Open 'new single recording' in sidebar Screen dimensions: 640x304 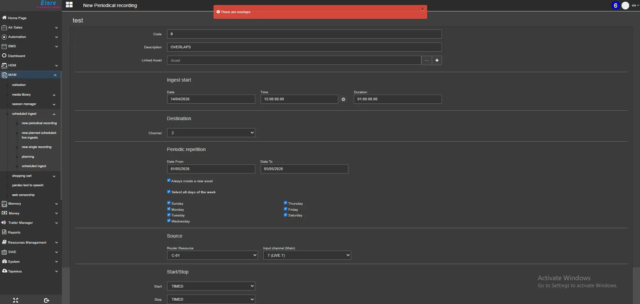pyautogui.click(x=36, y=147)
